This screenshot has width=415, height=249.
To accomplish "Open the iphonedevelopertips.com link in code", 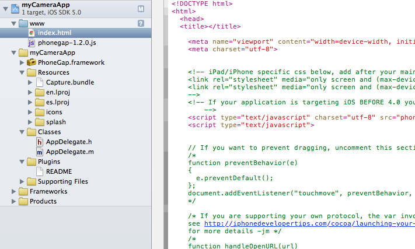I will 309,223.
